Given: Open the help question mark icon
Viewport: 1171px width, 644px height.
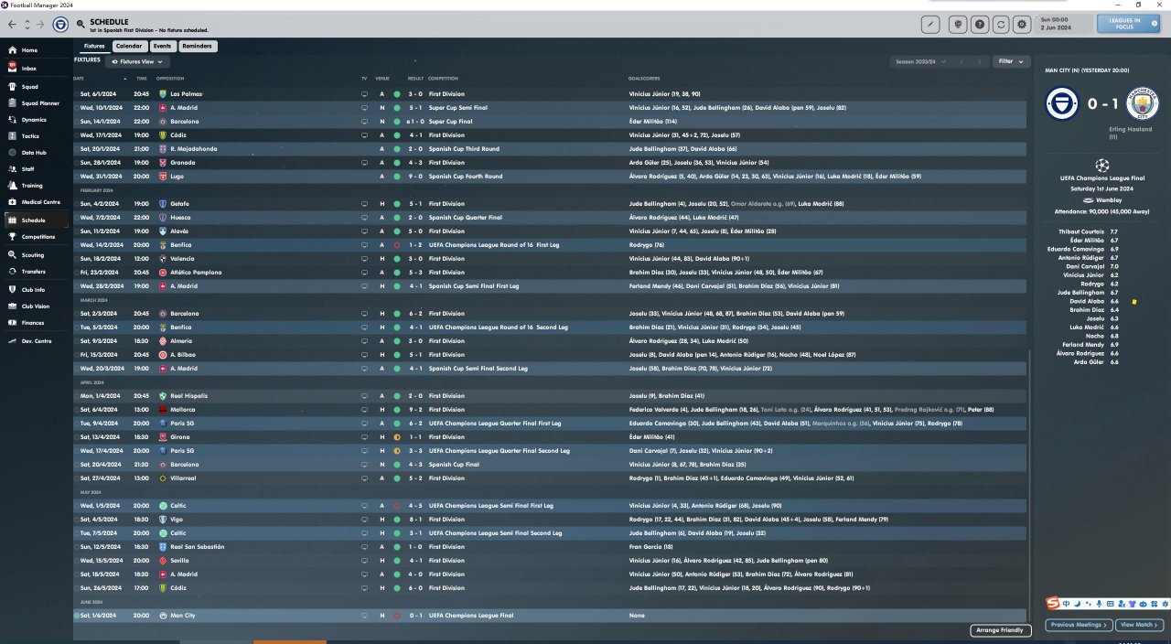Looking at the screenshot, I should (980, 25).
